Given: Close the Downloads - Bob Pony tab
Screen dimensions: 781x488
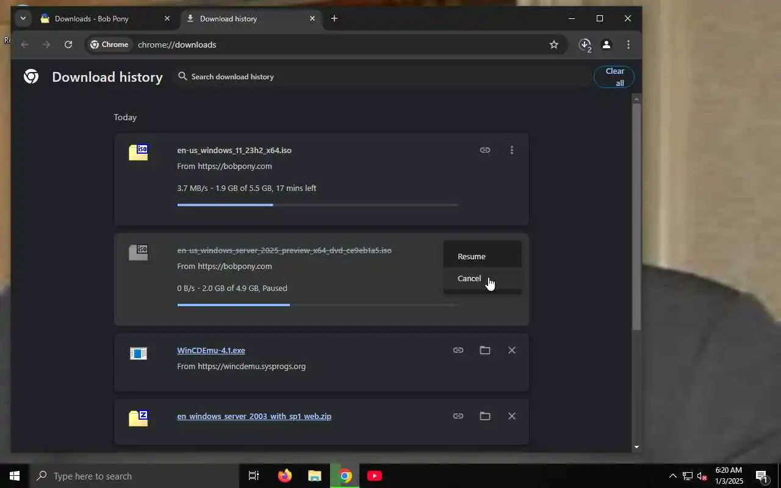Looking at the screenshot, I should pyautogui.click(x=167, y=19).
